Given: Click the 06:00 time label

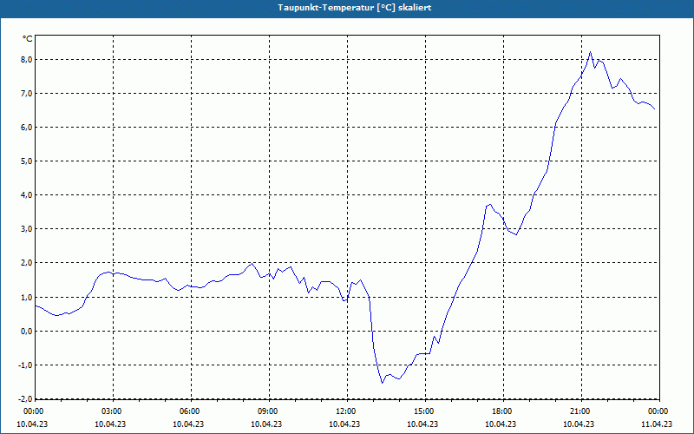Looking at the screenshot, I should pos(191,411).
